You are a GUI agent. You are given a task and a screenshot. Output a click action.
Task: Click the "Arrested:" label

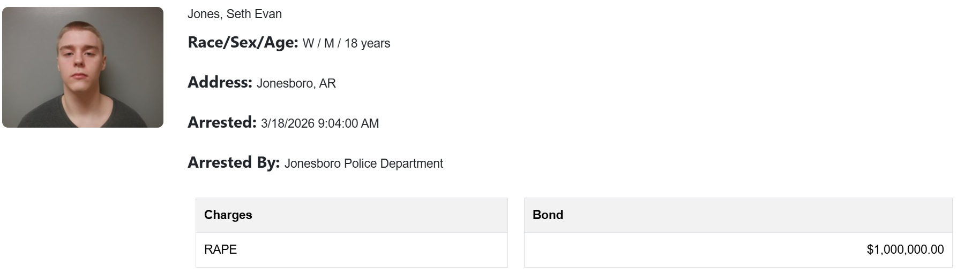point(222,122)
